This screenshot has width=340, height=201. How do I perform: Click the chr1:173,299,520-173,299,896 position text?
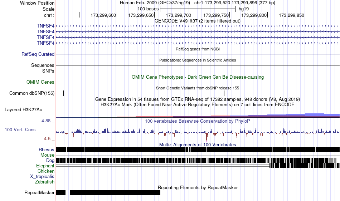tap(235, 3)
